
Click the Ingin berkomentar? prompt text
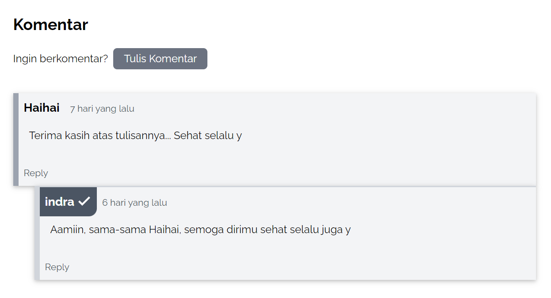click(x=60, y=58)
